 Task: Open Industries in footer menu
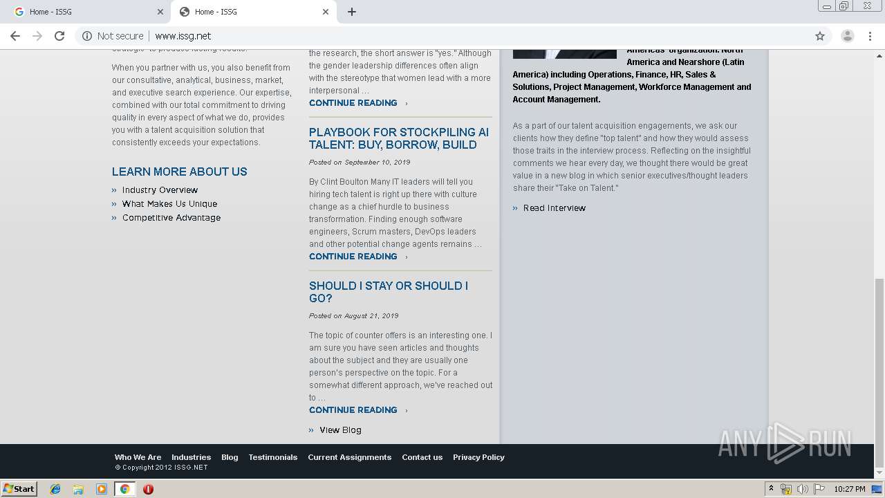click(x=191, y=457)
